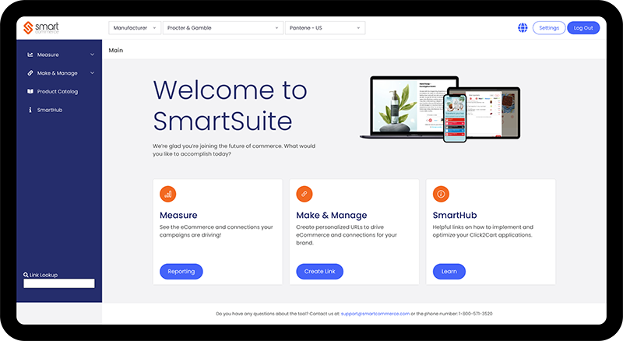Open the Procter & Gamble dropdown
The image size is (623, 341).
pos(223,28)
